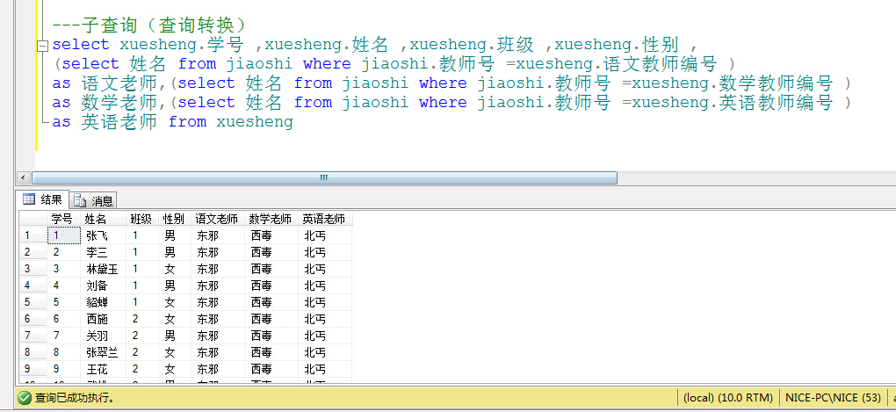The width and height of the screenshot is (896, 412).
Task: Click the editor horizontal scrollbar thumb
Action: [x=324, y=177]
